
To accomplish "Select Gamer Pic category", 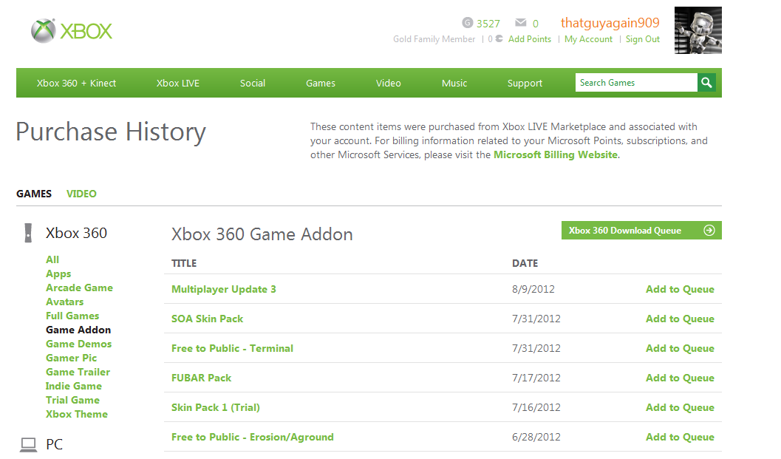I will [71, 358].
